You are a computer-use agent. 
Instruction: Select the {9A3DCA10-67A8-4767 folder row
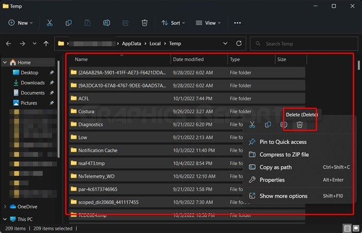pyautogui.click(x=187, y=86)
